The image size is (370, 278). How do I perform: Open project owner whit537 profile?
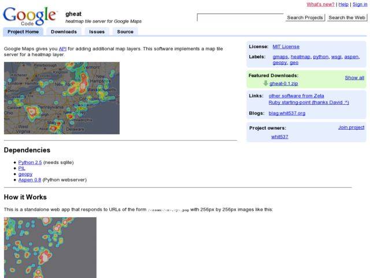[280, 137]
